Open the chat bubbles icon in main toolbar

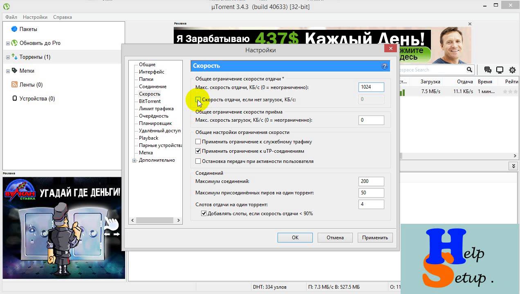[487, 70]
